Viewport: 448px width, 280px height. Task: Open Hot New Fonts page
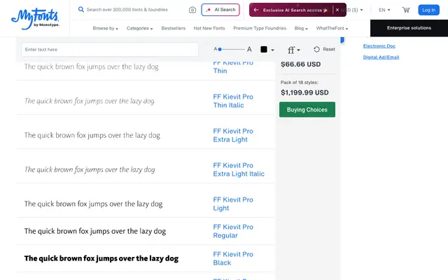point(209,28)
